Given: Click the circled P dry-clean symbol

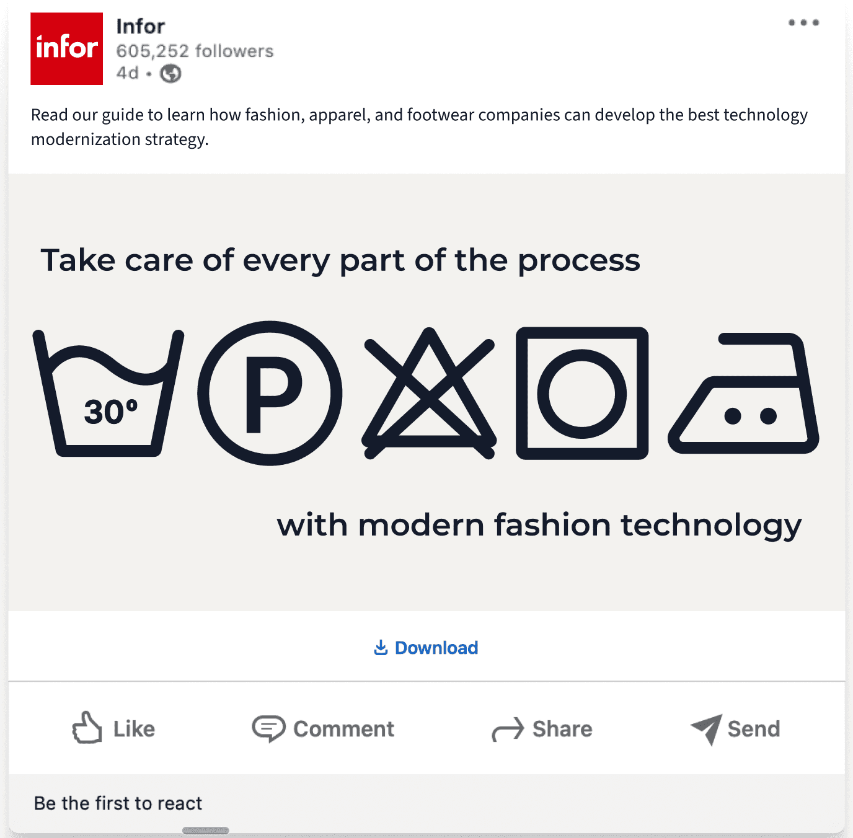Looking at the screenshot, I should click(x=270, y=393).
